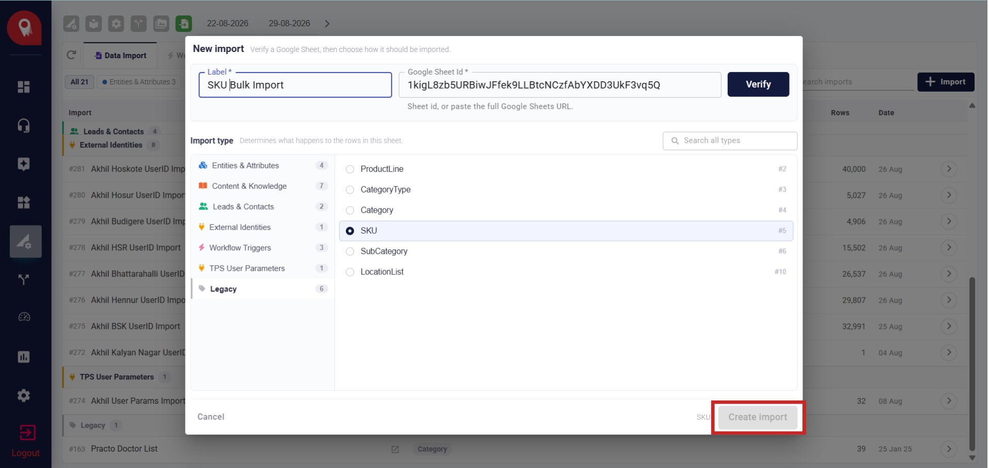Open details arrow for Akhil User Params Import

(948, 401)
